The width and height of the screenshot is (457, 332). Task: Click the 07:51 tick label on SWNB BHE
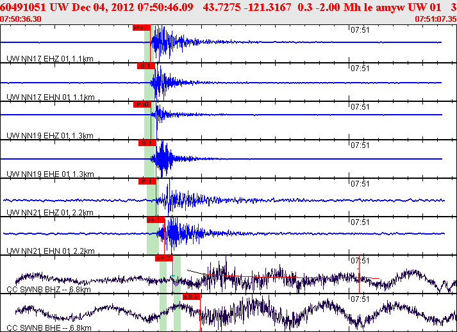[x=360, y=299]
